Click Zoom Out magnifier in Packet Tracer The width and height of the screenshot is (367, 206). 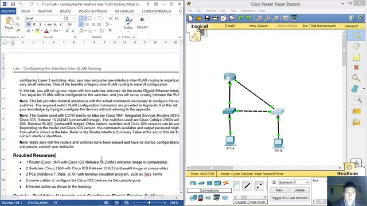(x=276, y=18)
